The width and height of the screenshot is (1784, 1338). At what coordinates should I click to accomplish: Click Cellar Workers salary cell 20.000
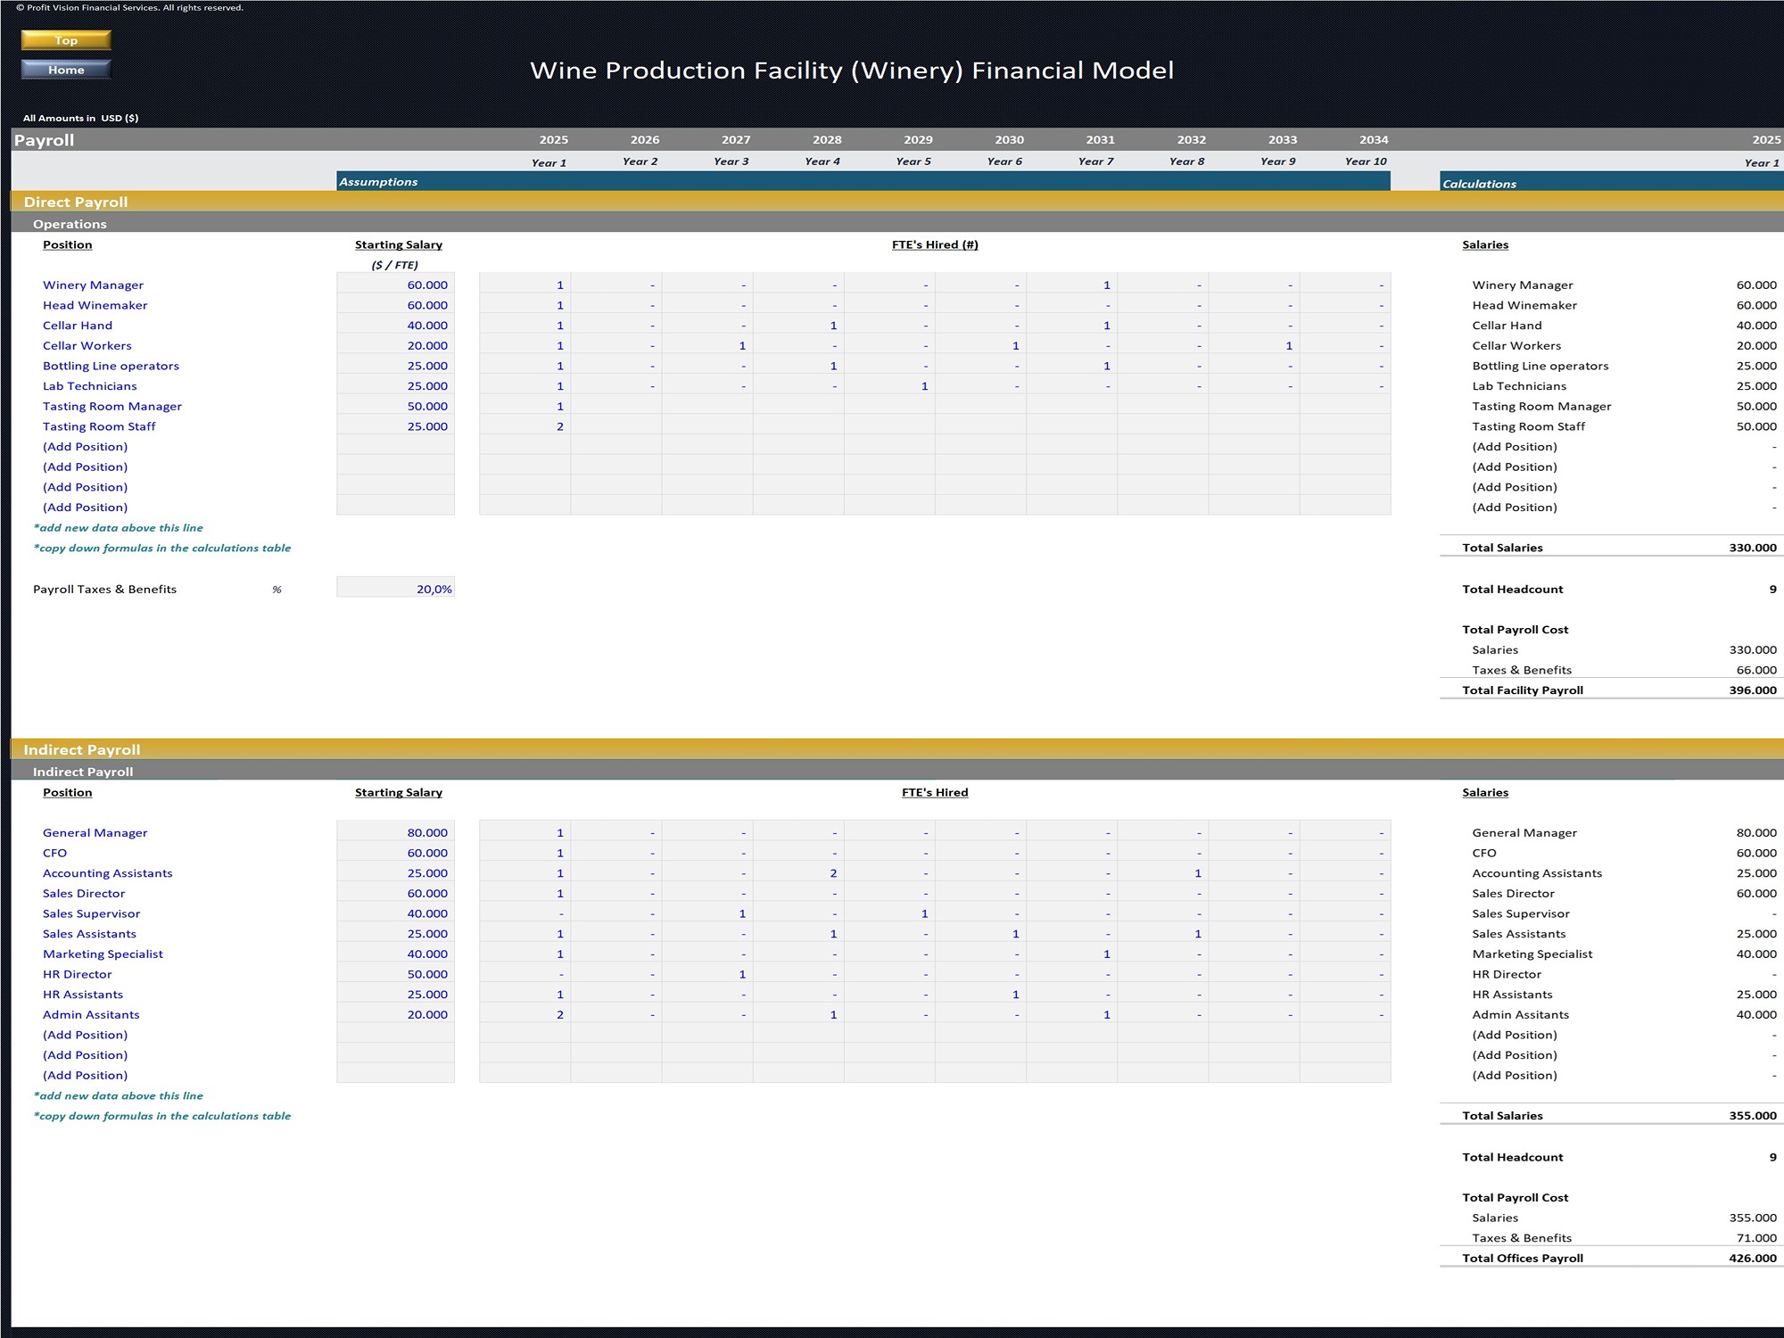coord(395,345)
